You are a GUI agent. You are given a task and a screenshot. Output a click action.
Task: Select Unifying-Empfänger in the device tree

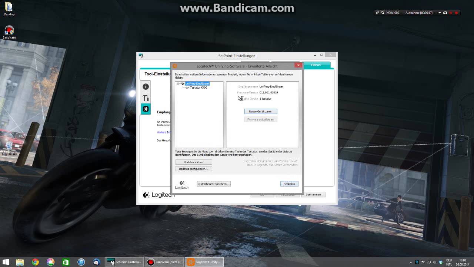point(197,84)
